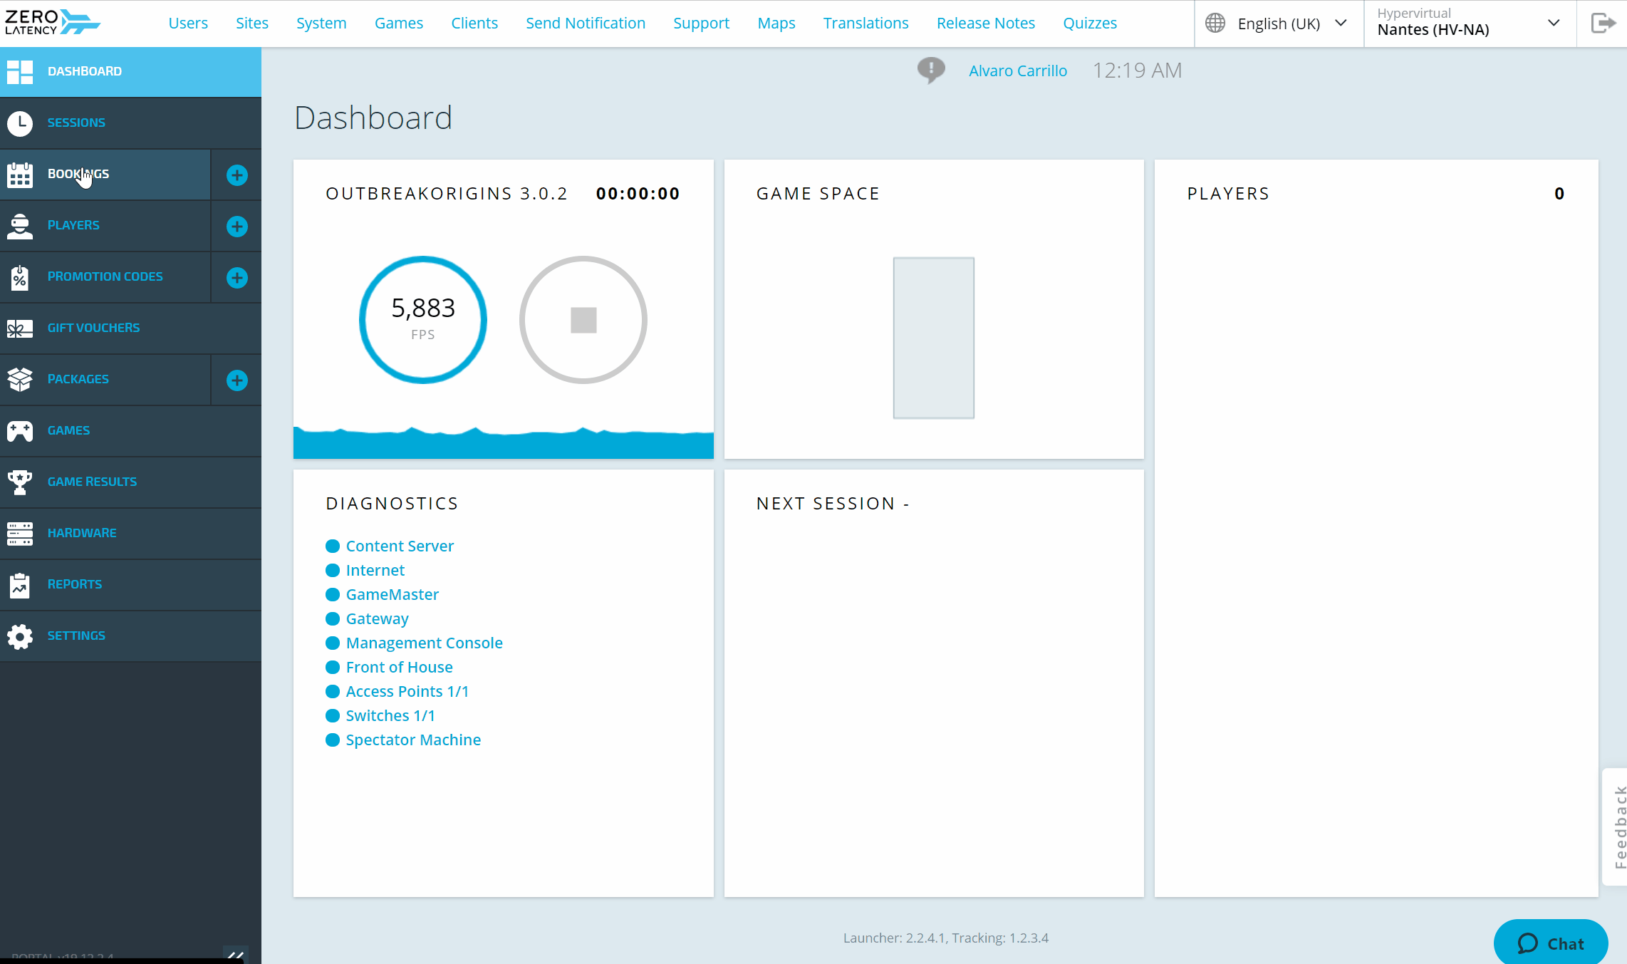Go to Game Results page label
The width and height of the screenshot is (1627, 964).
(x=92, y=482)
